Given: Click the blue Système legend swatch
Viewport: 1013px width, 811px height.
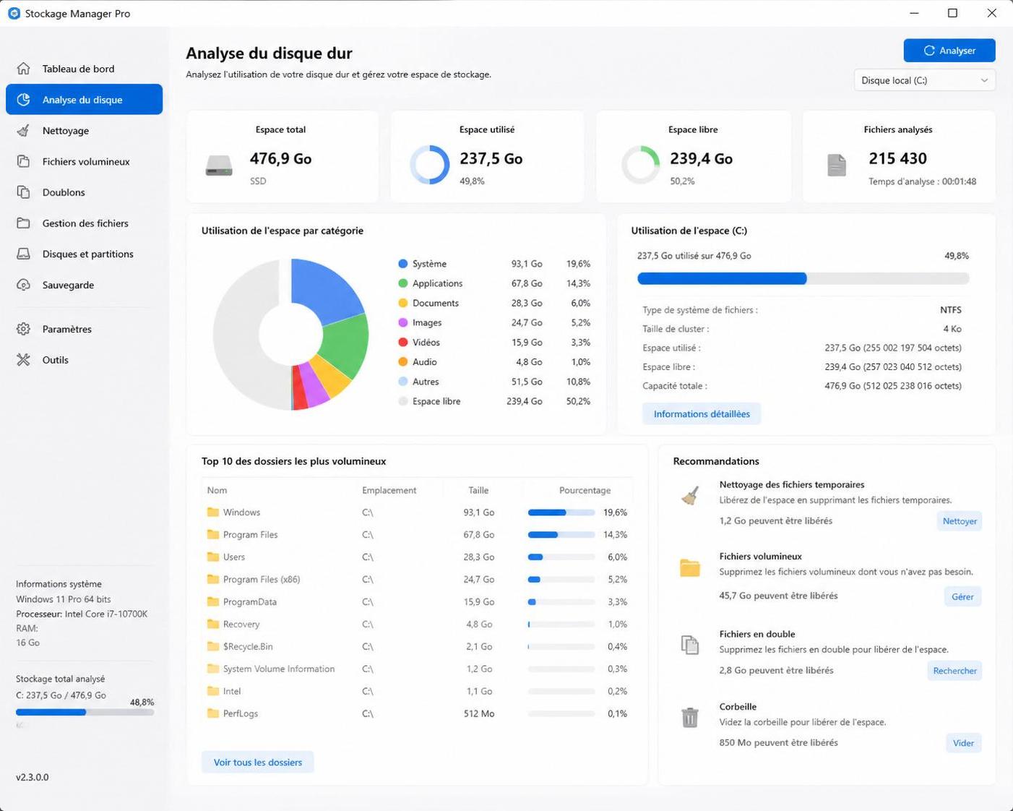Looking at the screenshot, I should [403, 265].
